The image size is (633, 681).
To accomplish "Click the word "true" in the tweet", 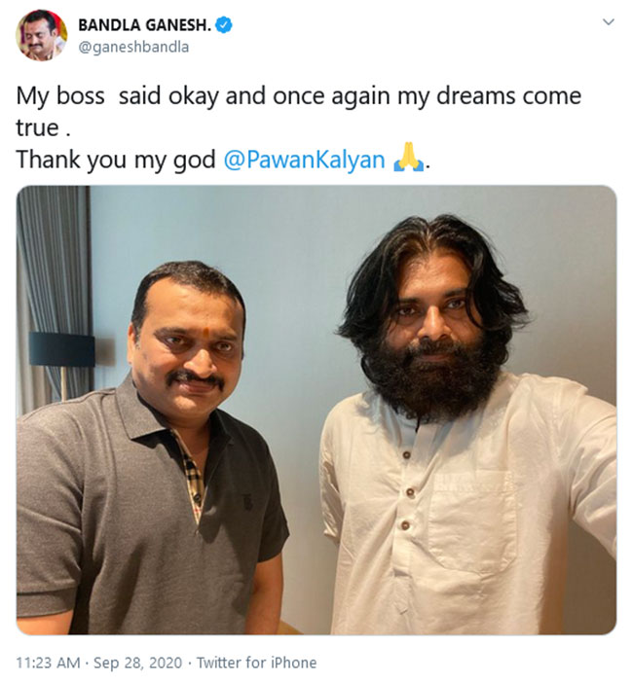I will click(x=35, y=128).
